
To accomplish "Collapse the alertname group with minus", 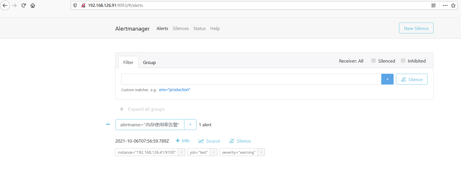I will [x=108, y=124].
